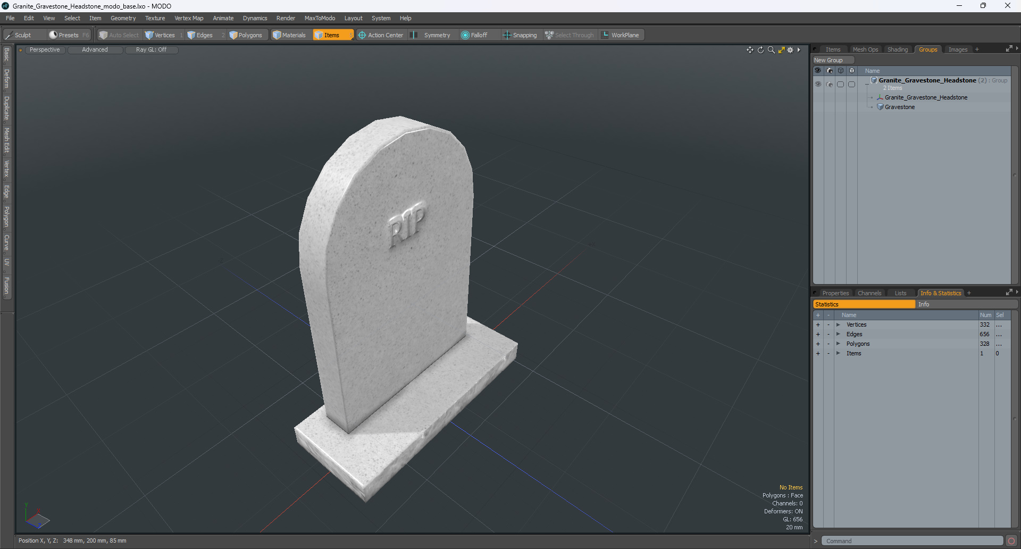Enable Auto Select mode

coord(119,35)
